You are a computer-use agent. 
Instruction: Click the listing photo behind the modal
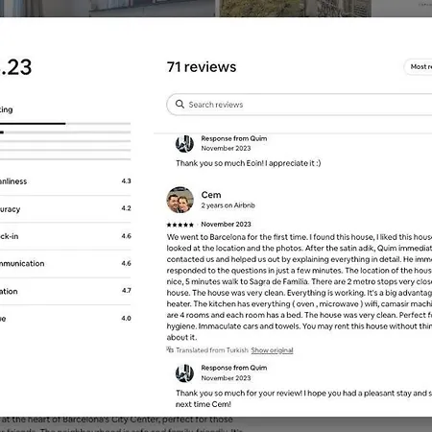click(x=216, y=9)
